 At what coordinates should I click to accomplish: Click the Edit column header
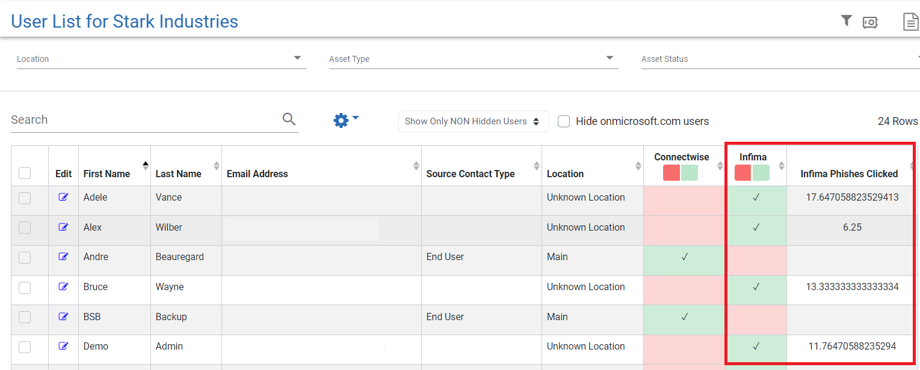[63, 174]
